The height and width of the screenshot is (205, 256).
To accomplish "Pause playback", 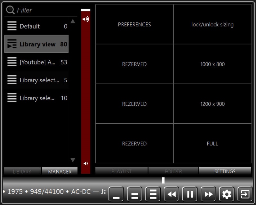I will coord(190,194).
